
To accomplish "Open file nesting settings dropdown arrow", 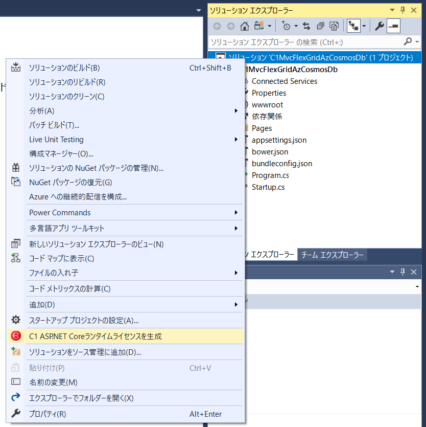I will coord(364,26).
